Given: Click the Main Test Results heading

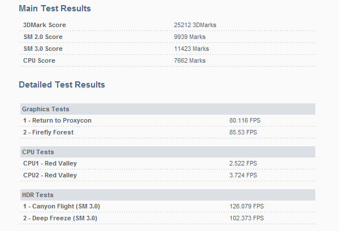Looking at the screenshot, I should [x=55, y=9].
